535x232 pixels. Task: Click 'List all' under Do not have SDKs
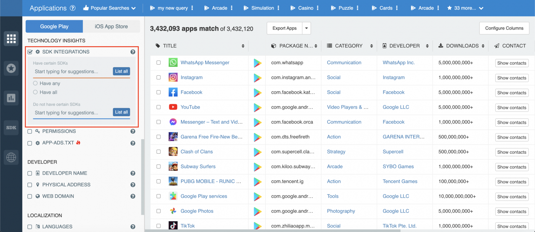[122, 112]
